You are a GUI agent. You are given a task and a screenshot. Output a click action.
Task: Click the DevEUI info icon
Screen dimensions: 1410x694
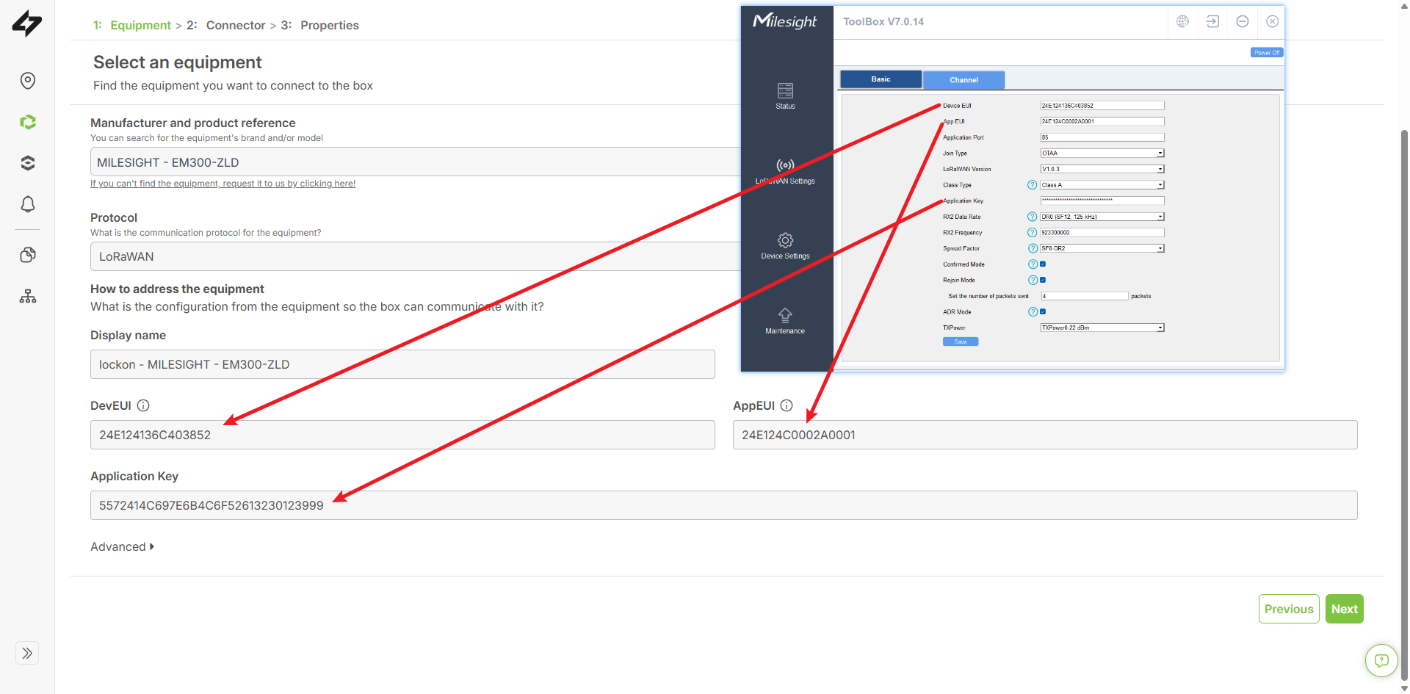143,405
